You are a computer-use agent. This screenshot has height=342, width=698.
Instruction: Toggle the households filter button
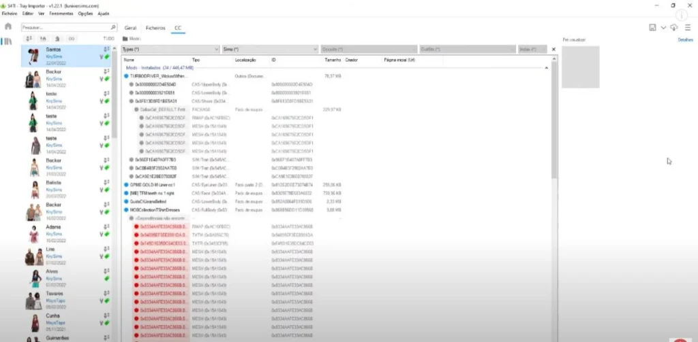coord(43,39)
